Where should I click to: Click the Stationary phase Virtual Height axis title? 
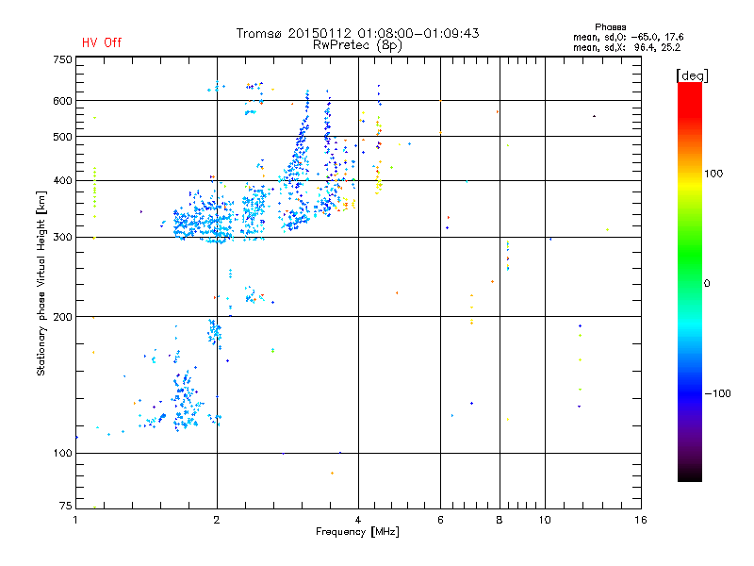[x=41, y=282]
